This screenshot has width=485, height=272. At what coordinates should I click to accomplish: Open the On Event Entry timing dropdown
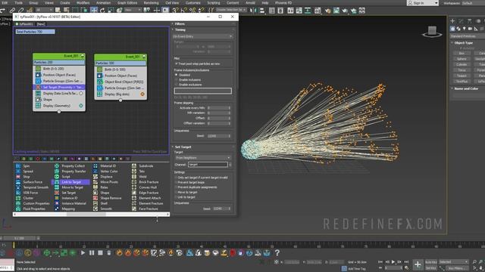tap(202, 36)
